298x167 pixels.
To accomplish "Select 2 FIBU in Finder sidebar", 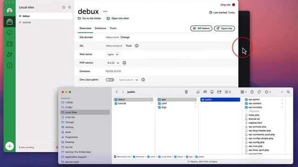I will click(x=85, y=107).
